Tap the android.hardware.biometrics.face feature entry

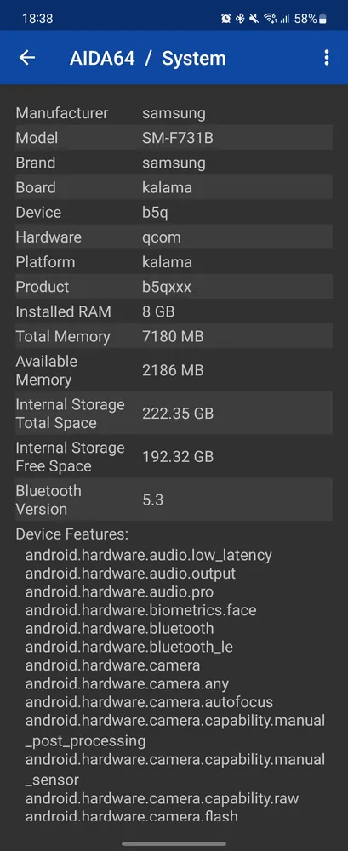click(x=140, y=610)
